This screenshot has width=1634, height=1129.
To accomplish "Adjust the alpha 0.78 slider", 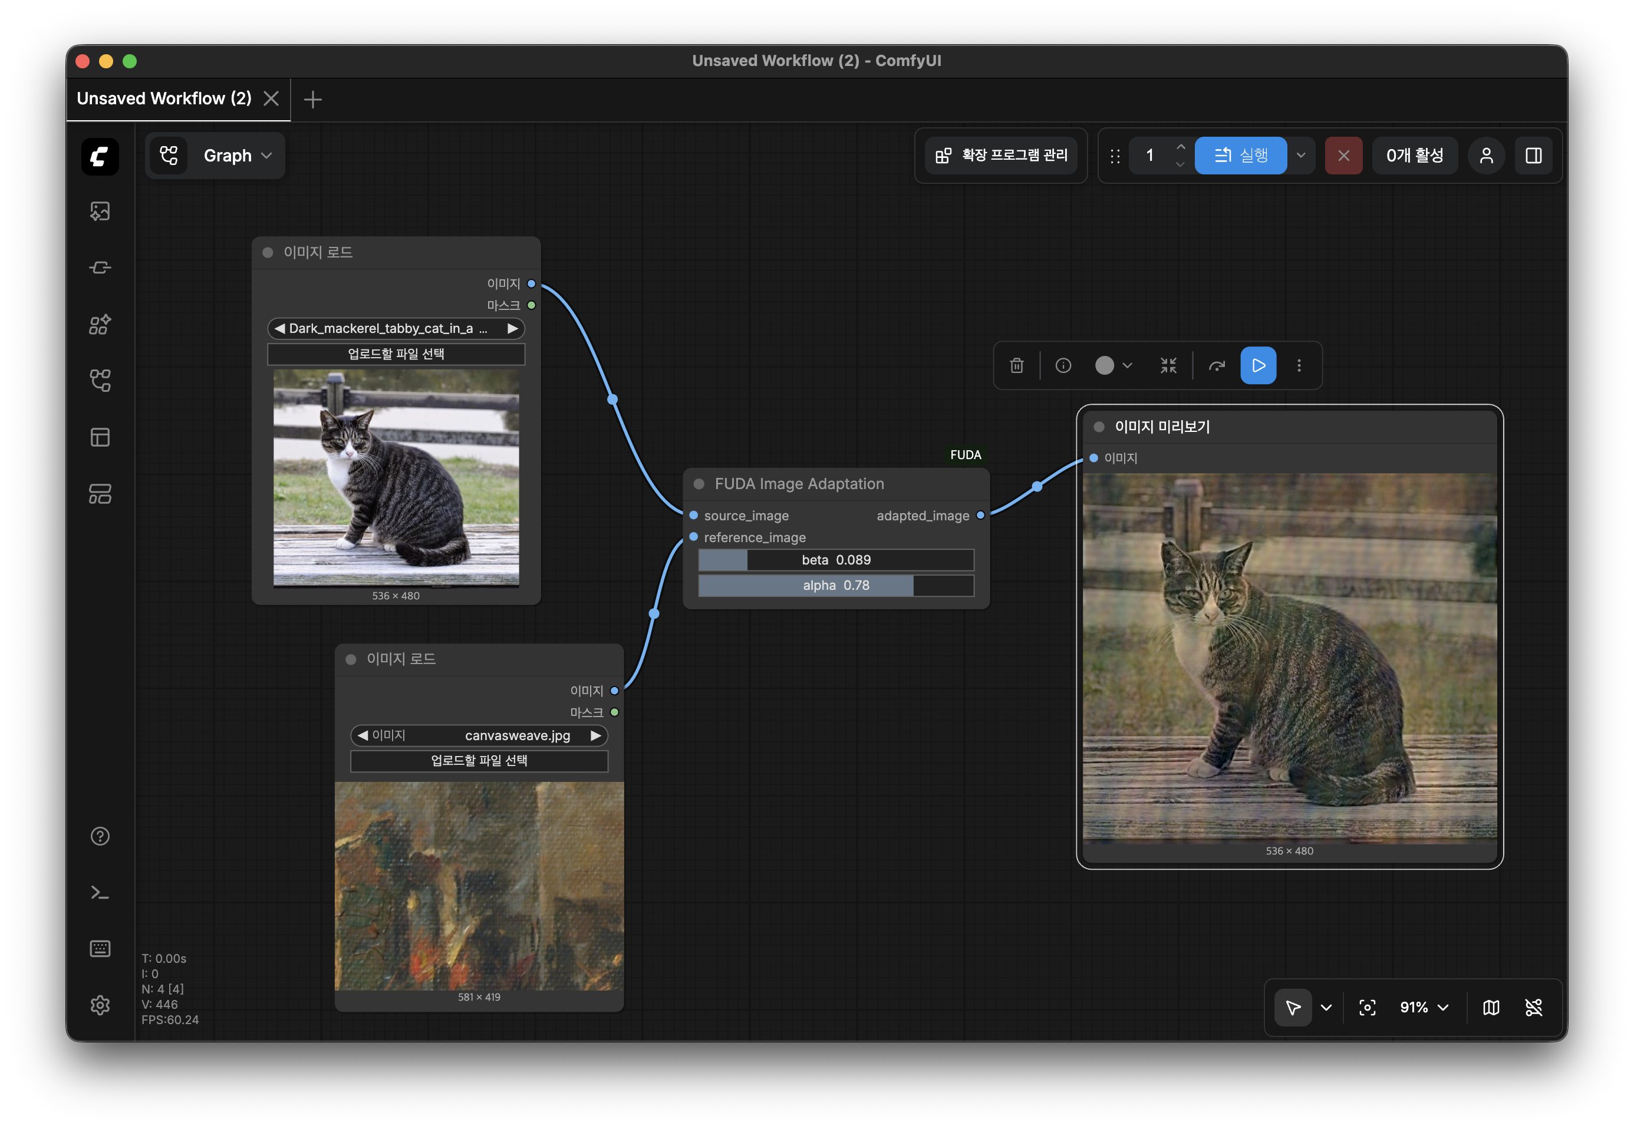I will (x=836, y=586).
